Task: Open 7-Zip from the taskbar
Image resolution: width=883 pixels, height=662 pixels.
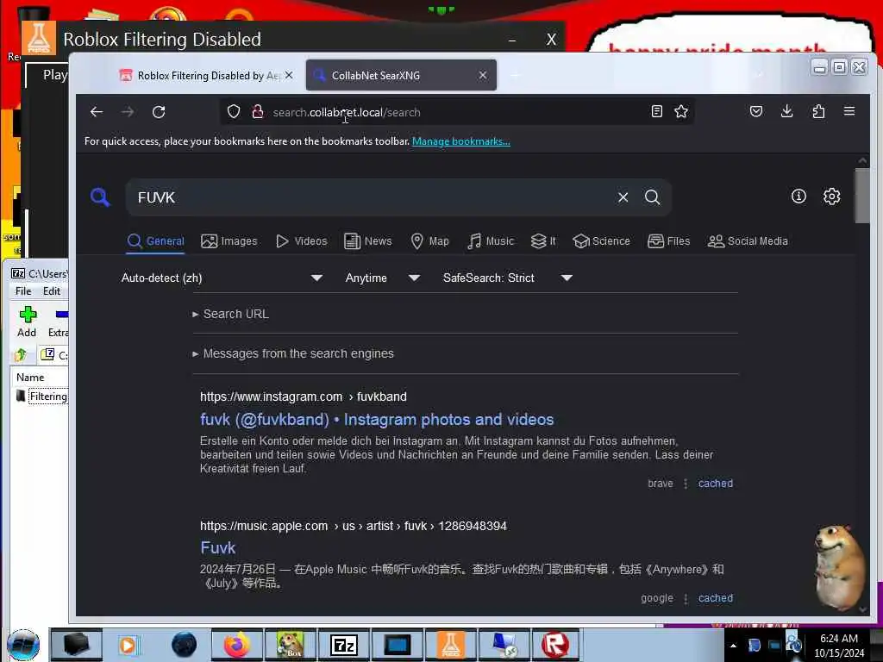Action: pyautogui.click(x=343, y=645)
